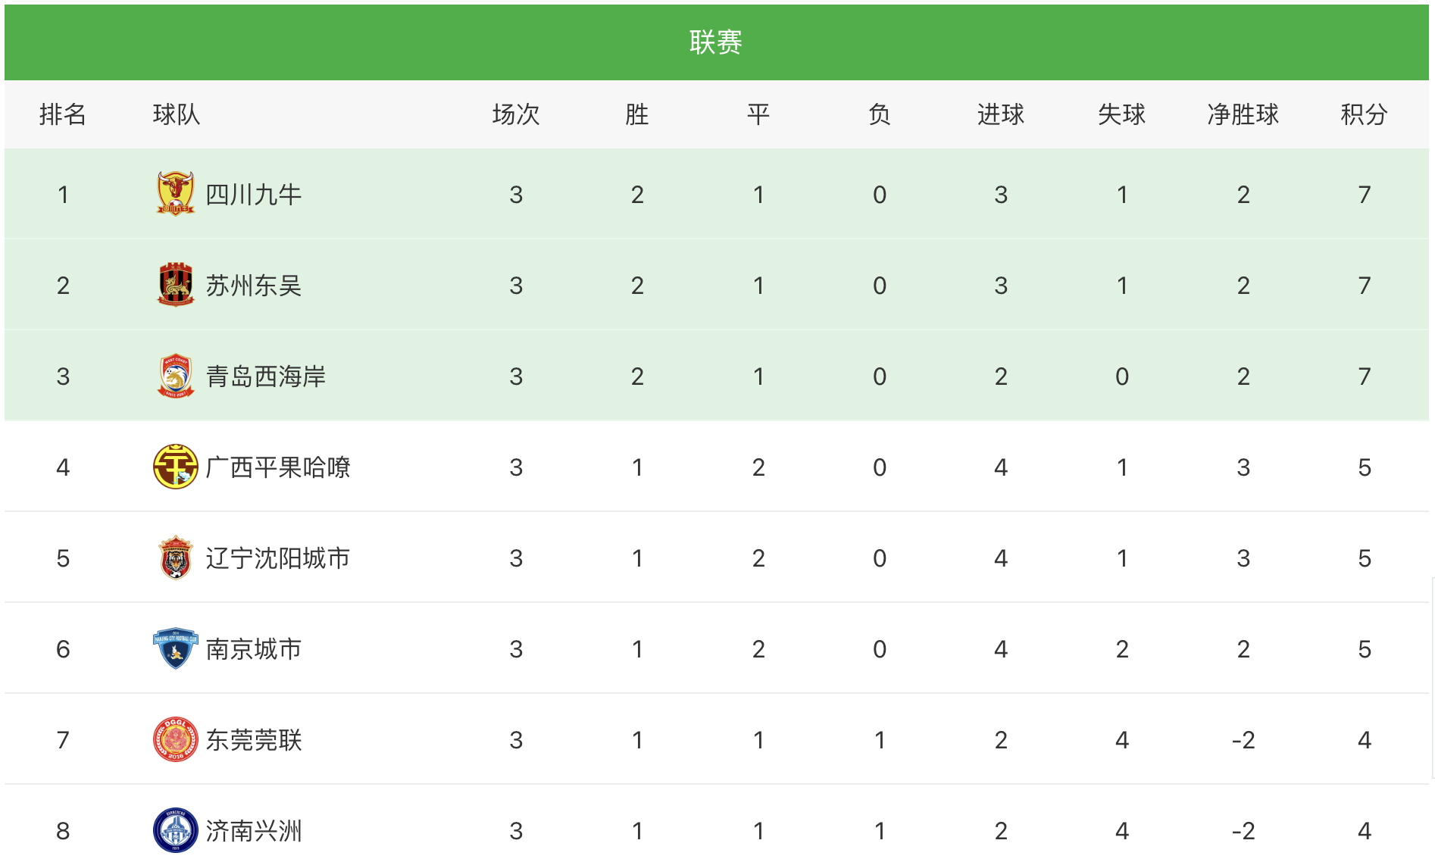
Task: Click the 进球 column header
Action: pyautogui.click(x=1000, y=114)
